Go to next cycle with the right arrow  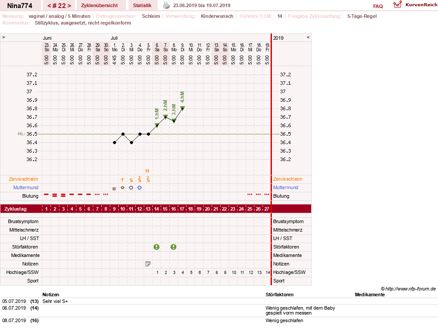click(69, 6)
